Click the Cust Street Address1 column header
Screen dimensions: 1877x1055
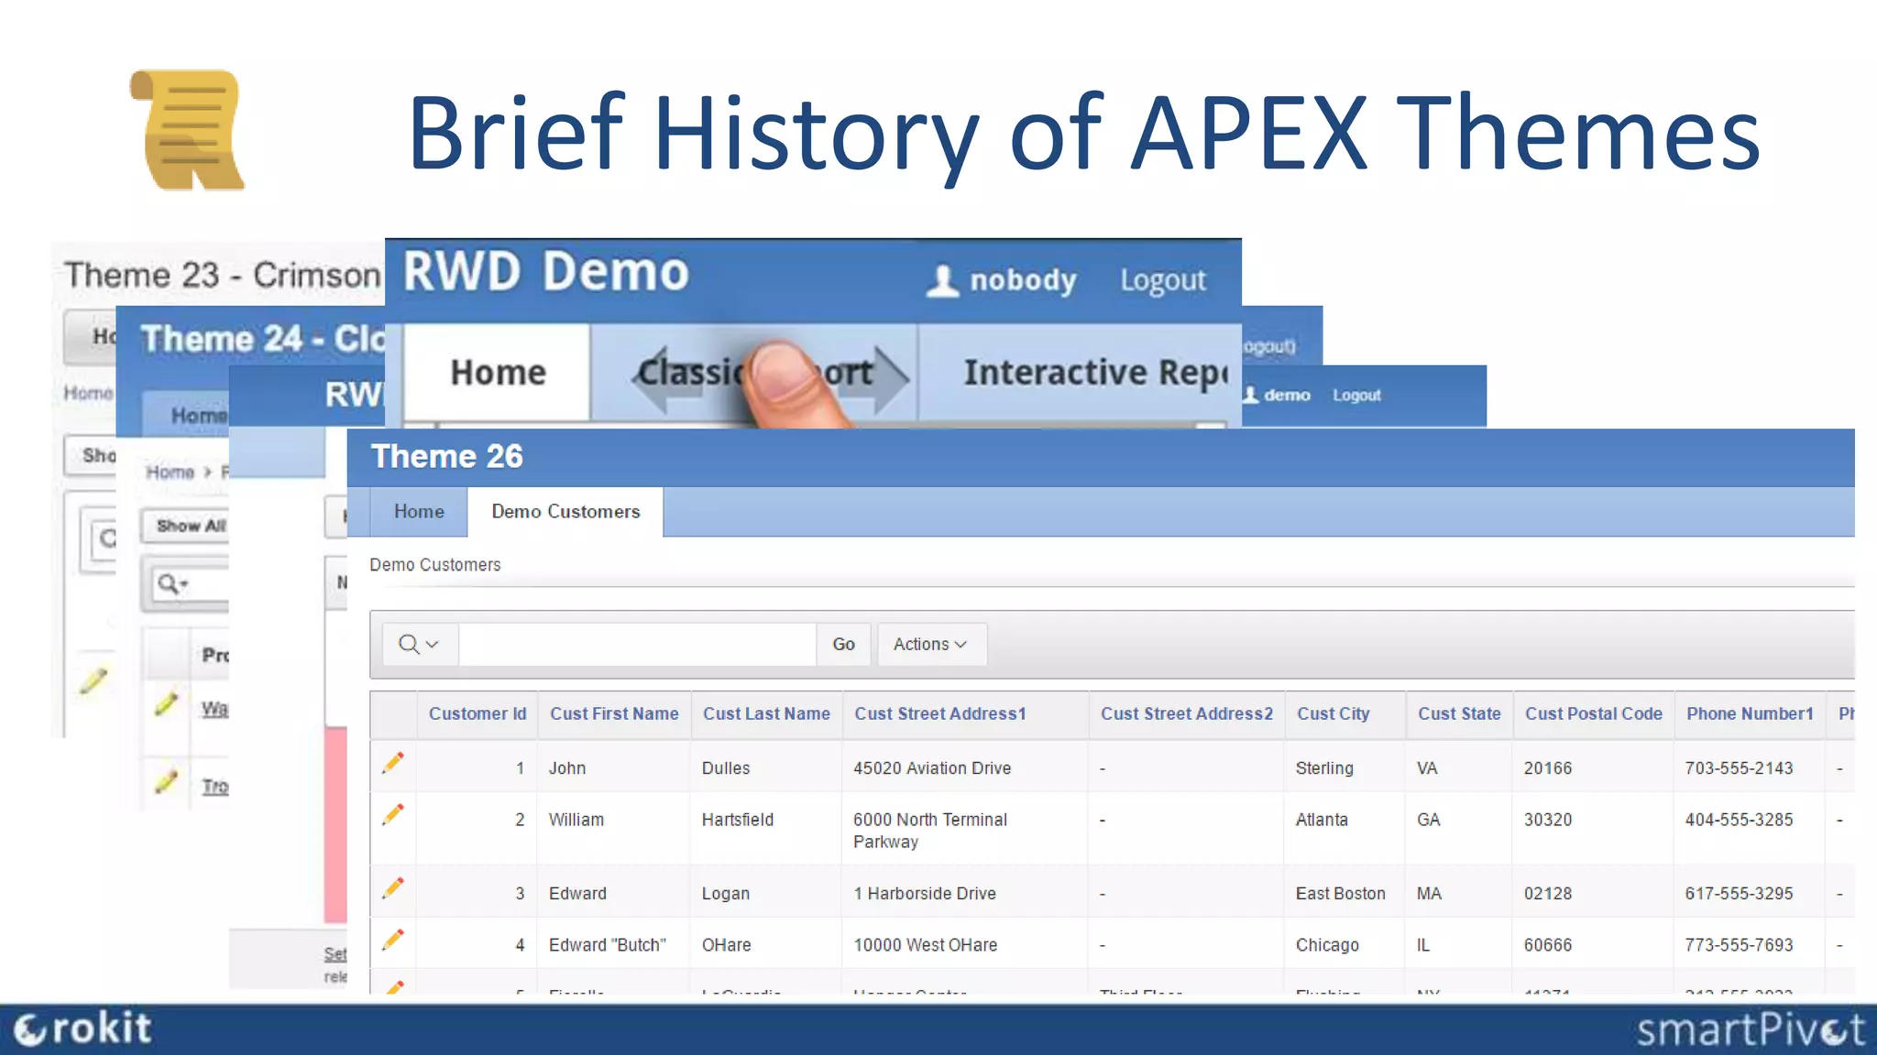pyautogui.click(x=940, y=714)
